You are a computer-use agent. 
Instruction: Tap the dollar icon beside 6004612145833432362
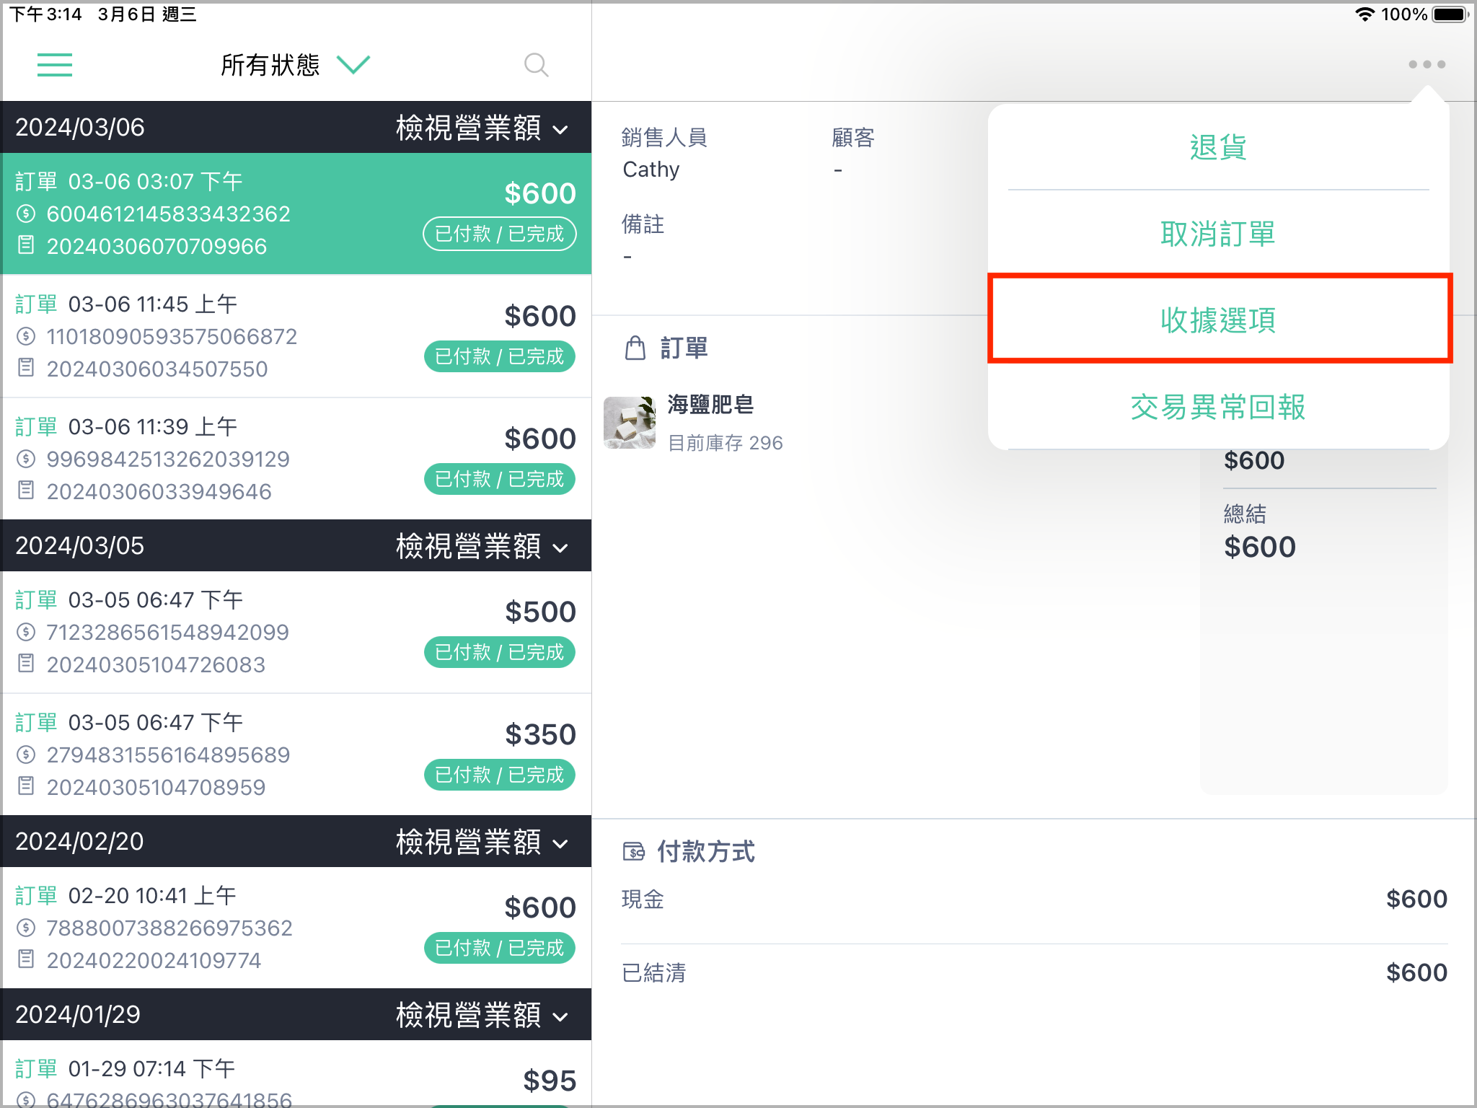pyautogui.click(x=26, y=214)
